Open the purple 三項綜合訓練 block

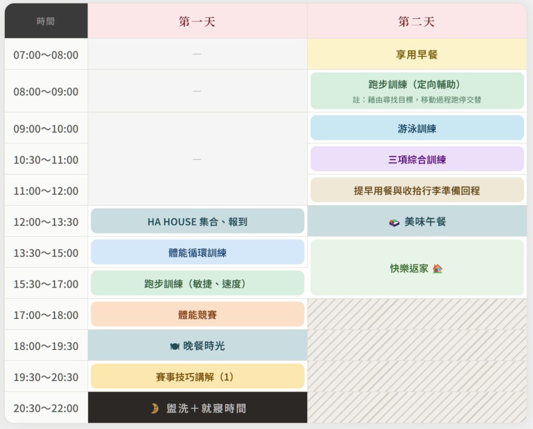(x=416, y=159)
